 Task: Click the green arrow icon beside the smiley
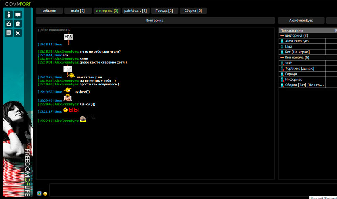pyautogui.click(x=40, y=194)
